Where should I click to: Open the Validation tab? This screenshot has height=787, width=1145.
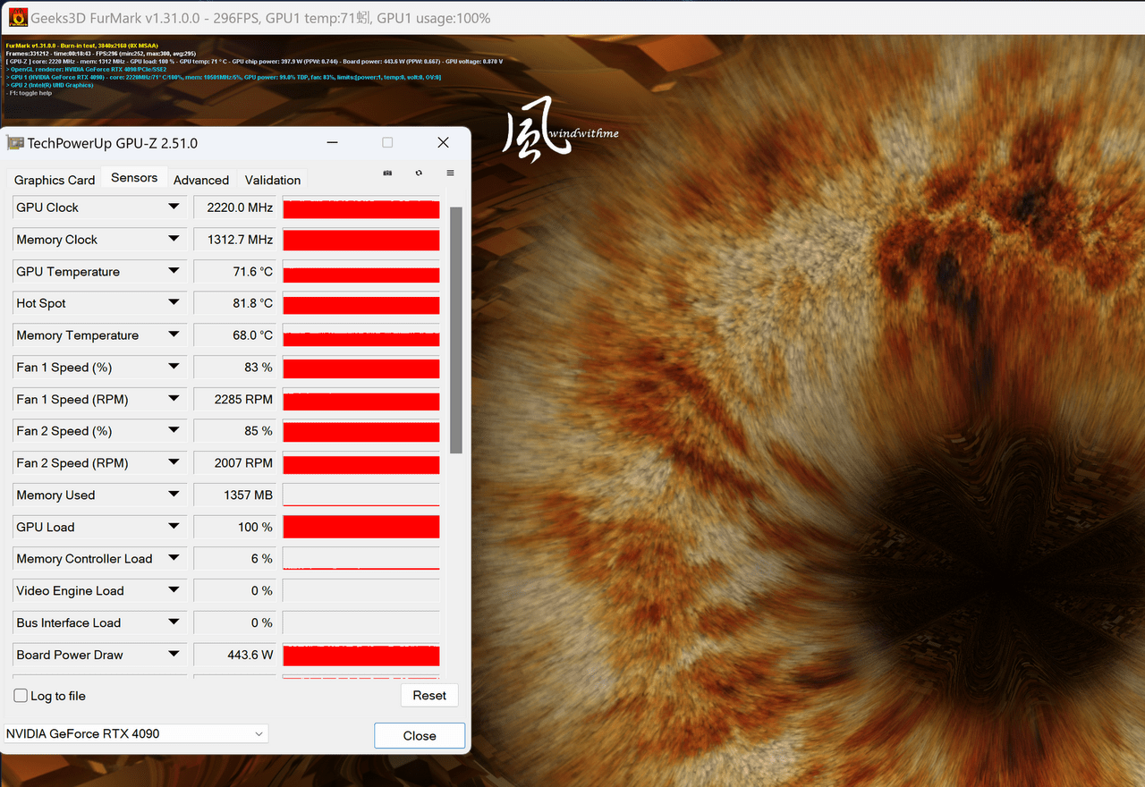(273, 180)
